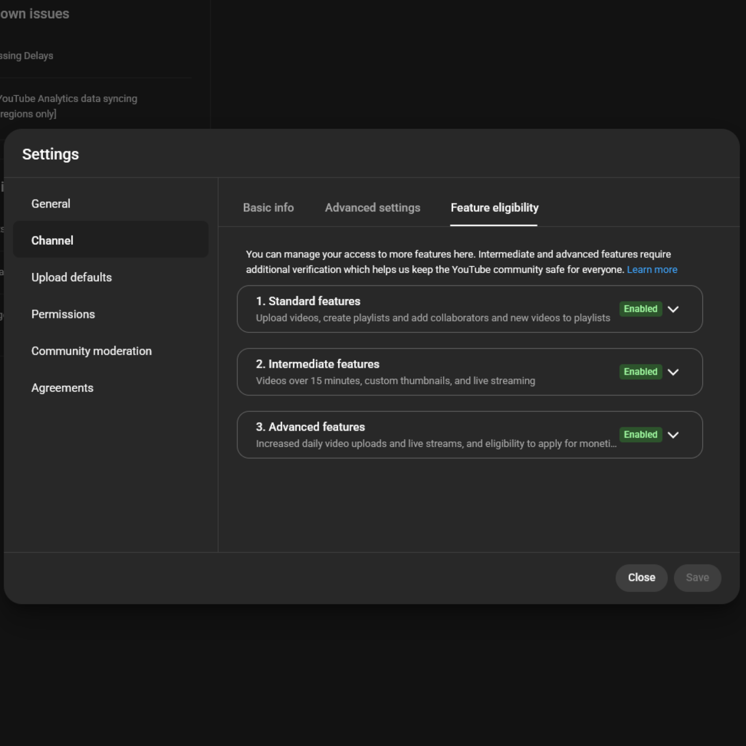746x746 pixels.
Task: Open Permissions settings section
Action: click(63, 314)
